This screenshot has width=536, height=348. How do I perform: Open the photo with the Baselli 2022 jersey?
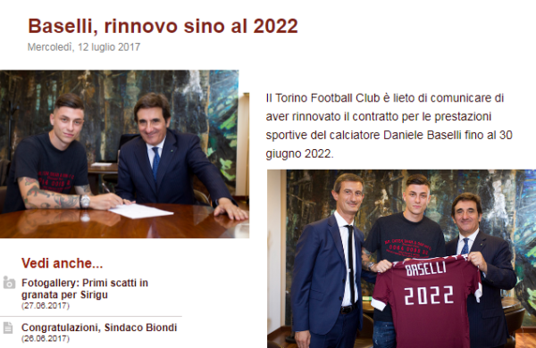click(x=401, y=259)
